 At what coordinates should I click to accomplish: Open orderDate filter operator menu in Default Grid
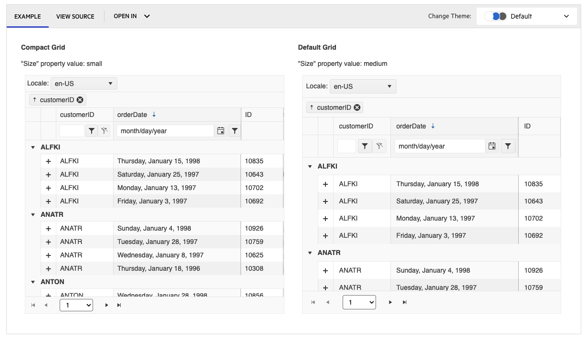508,146
